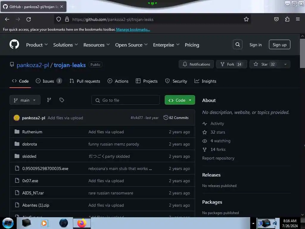Screen dimensions: 305x229
Task: Close the GitHub browser tab
Action: 62,7
